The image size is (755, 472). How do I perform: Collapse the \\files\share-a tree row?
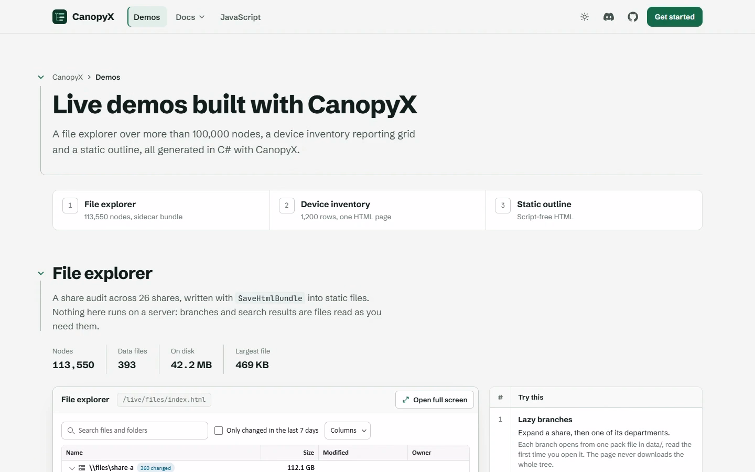point(72,468)
